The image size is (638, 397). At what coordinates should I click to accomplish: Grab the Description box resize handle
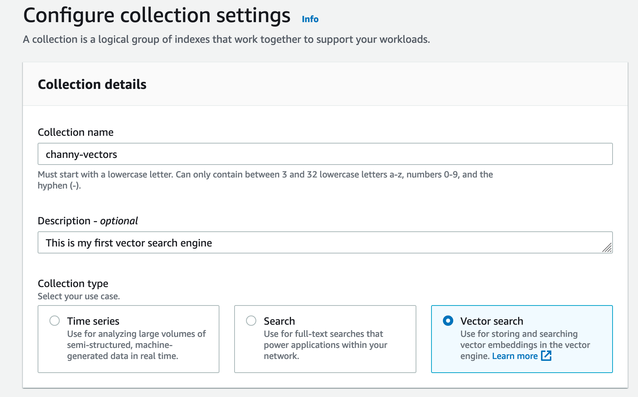pos(607,248)
